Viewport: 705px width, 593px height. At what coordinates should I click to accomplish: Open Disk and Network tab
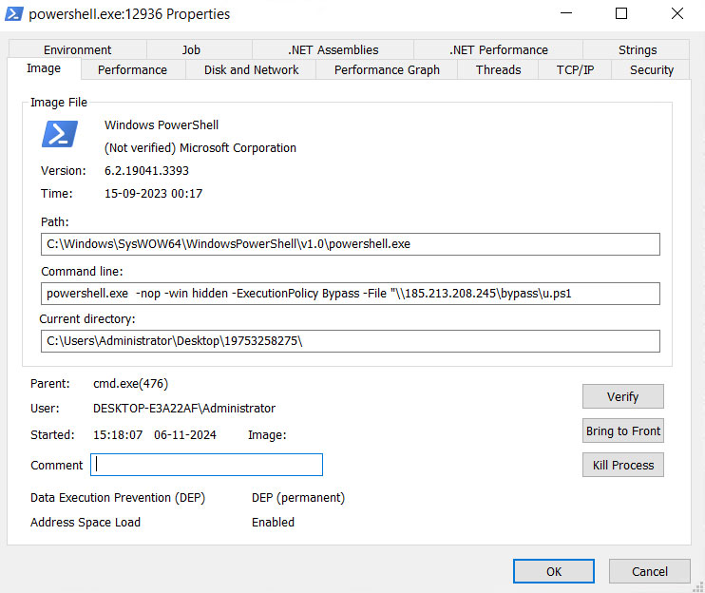(x=252, y=70)
